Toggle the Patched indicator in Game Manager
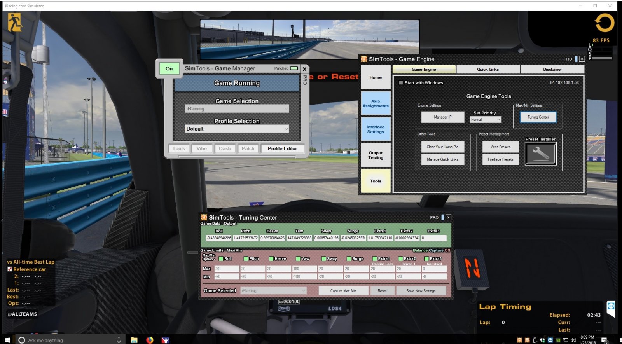 [294, 68]
